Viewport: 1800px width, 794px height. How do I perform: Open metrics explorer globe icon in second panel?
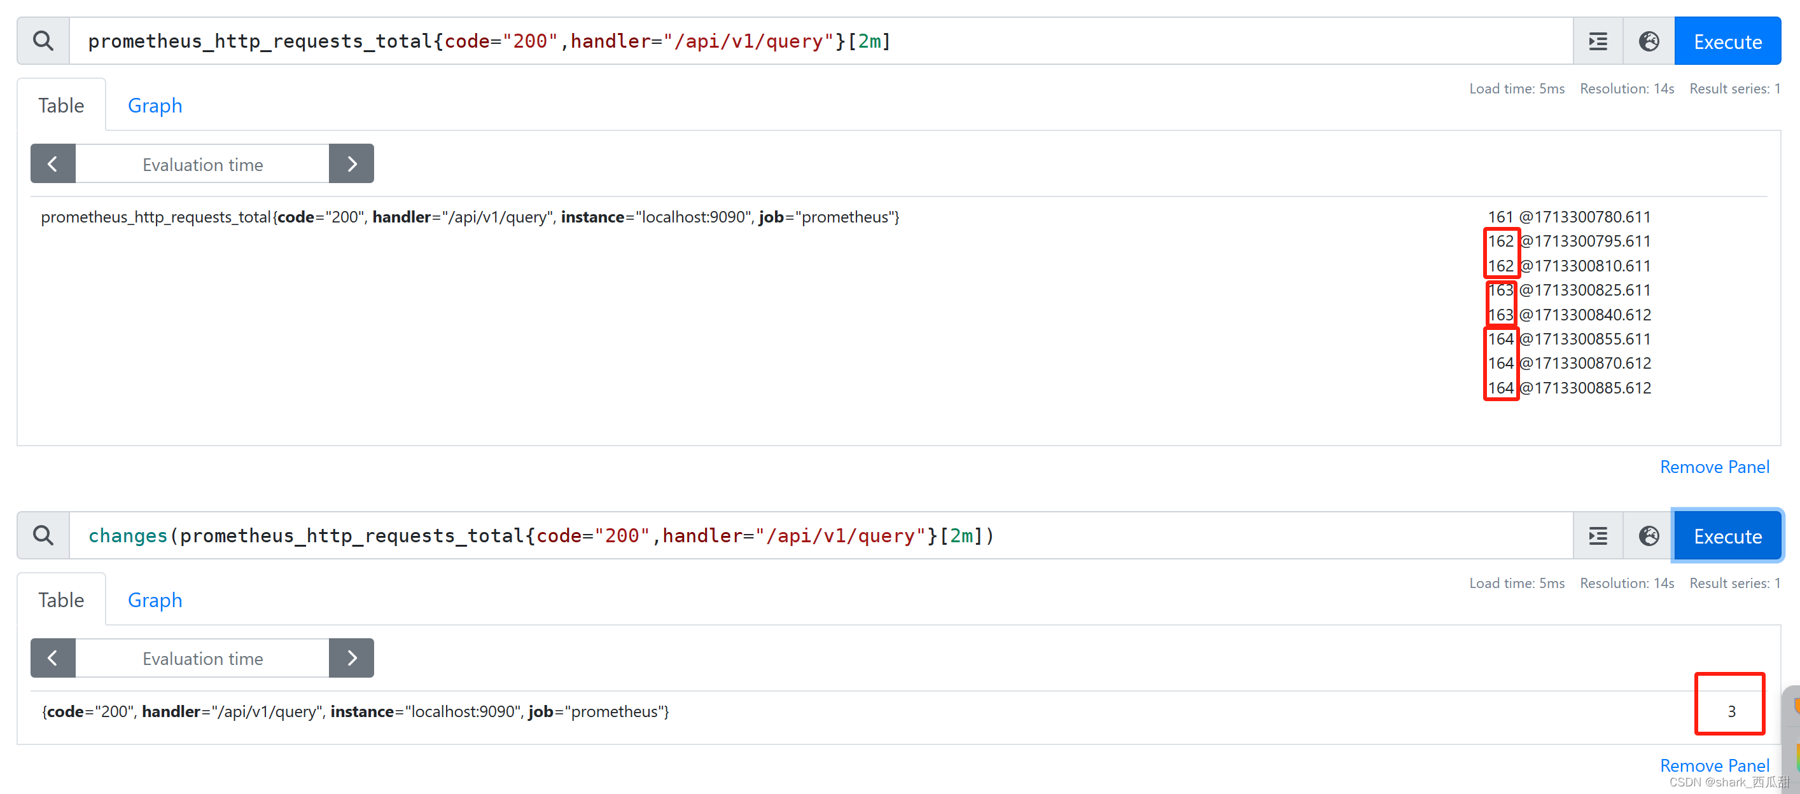click(x=1649, y=536)
